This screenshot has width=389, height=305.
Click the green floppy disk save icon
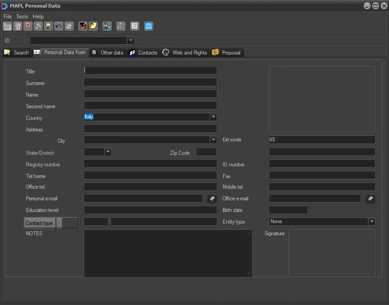click(x=48, y=26)
